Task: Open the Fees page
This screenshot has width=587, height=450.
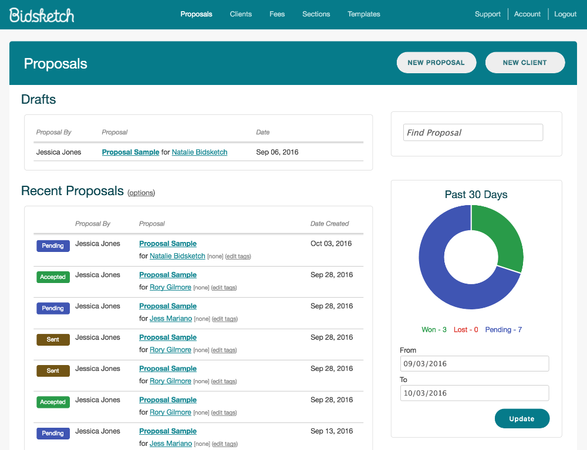Action: 276,13
